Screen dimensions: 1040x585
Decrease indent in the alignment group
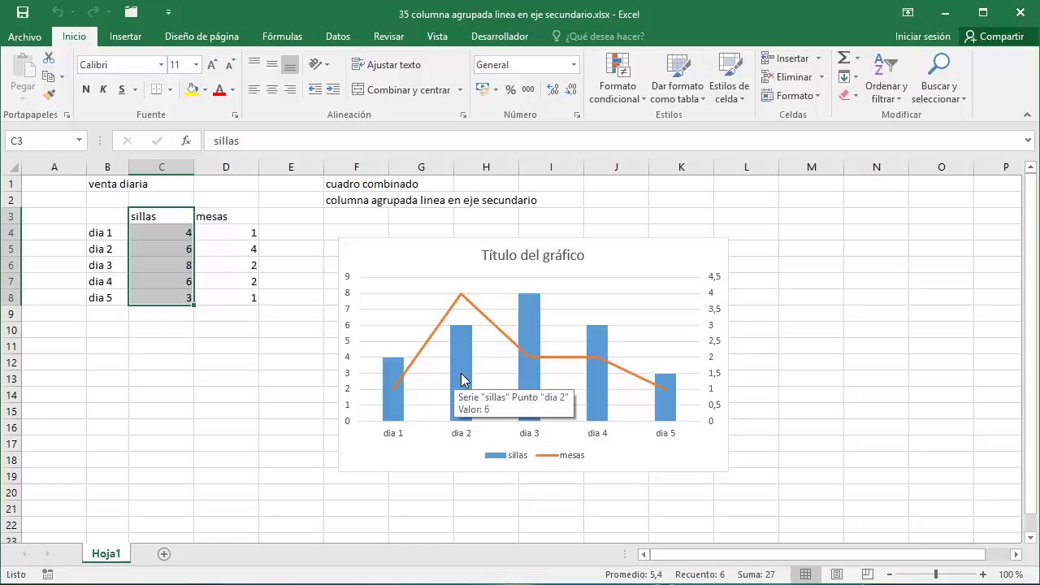[x=315, y=89]
